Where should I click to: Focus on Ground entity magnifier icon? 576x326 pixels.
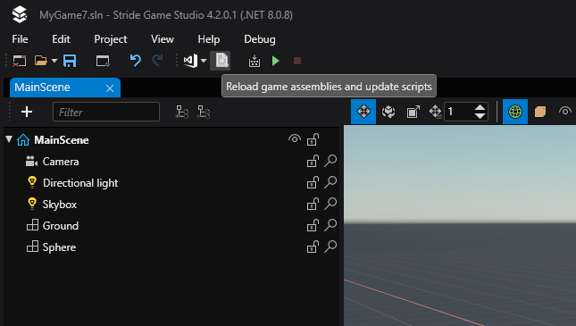pos(330,225)
